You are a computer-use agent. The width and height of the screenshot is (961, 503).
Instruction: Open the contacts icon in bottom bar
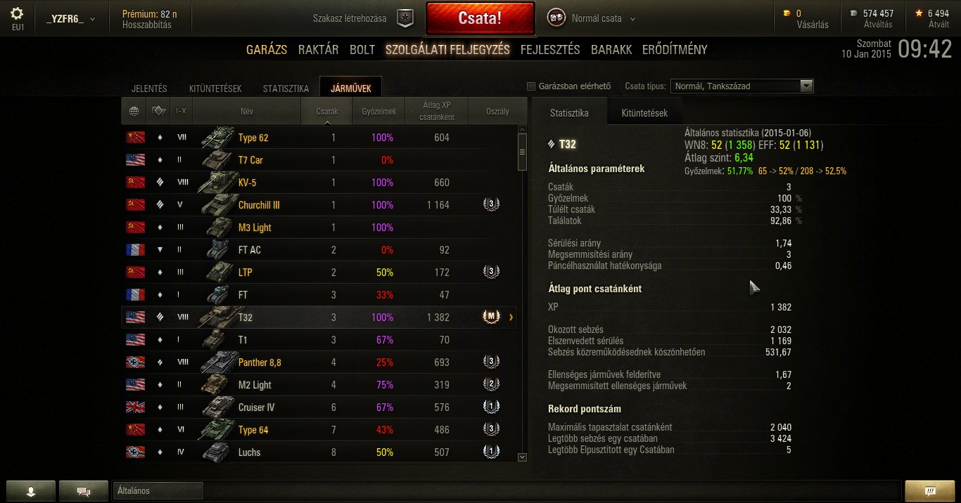[30, 491]
